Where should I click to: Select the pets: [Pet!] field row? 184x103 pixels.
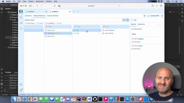[58, 36]
